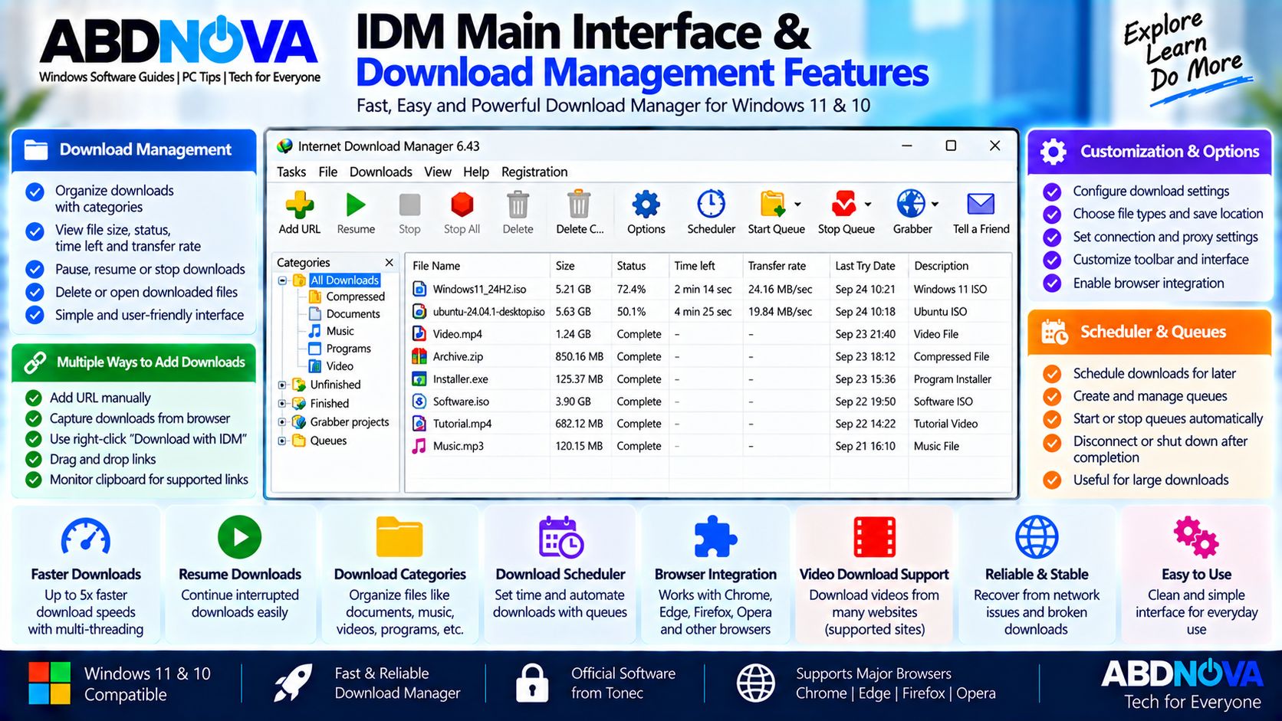Click the red Stop All icon
Image resolution: width=1282 pixels, height=721 pixels.
click(462, 205)
